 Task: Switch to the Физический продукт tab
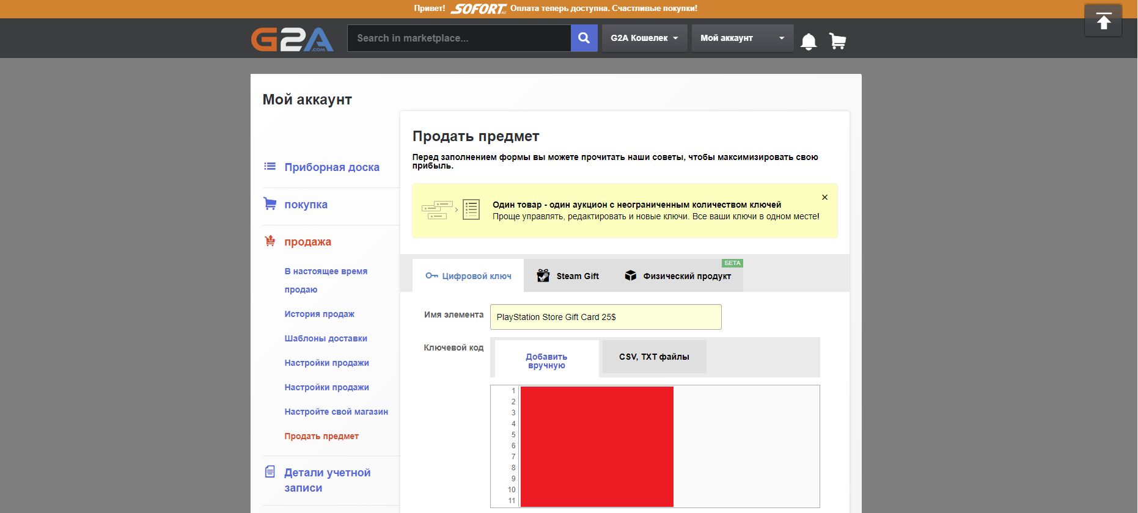pos(678,276)
